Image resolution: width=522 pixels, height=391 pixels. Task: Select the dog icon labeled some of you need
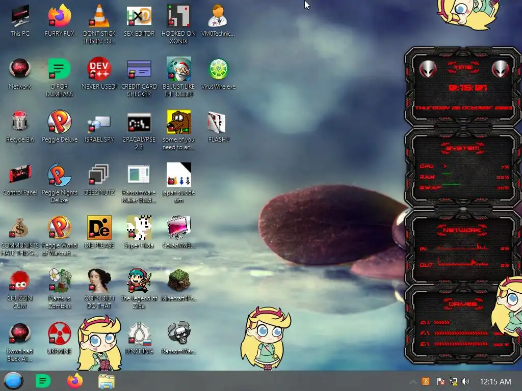pos(178,130)
